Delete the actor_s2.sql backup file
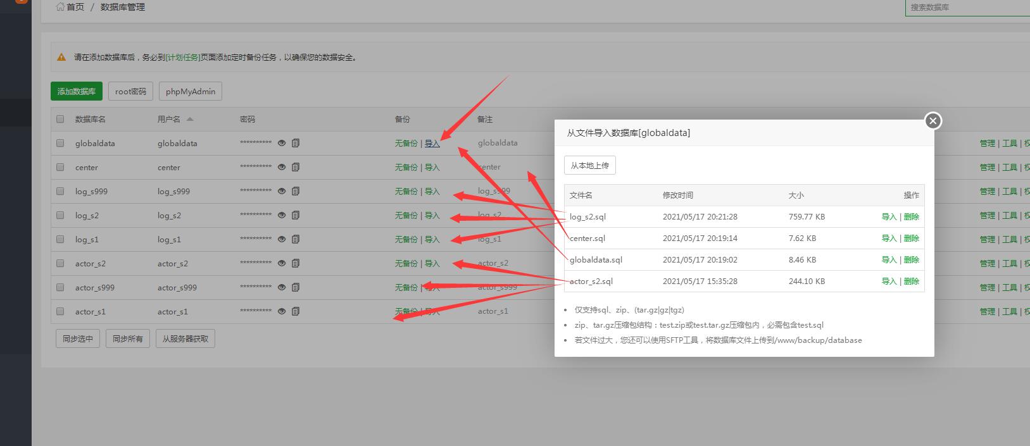Image resolution: width=1030 pixels, height=446 pixels. [911, 282]
